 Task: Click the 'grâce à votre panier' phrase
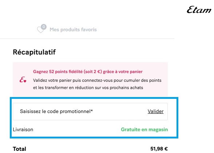point(123,72)
